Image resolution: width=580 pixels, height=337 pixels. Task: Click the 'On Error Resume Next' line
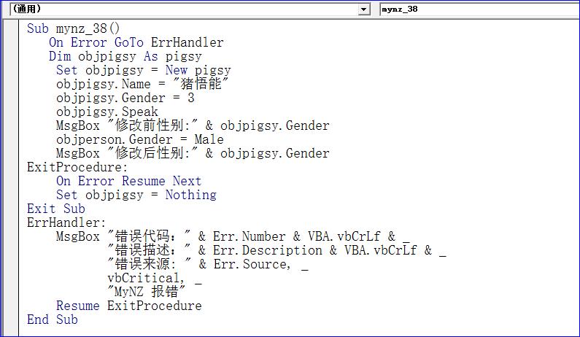pyautogui.click(x=128, y=181)
